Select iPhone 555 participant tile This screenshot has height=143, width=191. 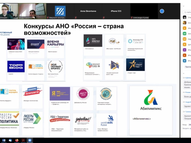click(116, 11)
